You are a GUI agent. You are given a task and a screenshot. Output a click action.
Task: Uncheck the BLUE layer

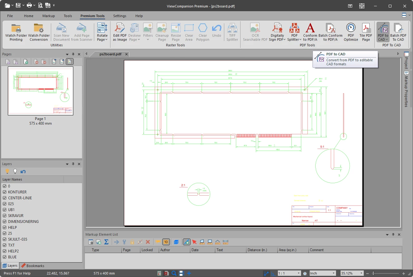[x=5, y=257]
